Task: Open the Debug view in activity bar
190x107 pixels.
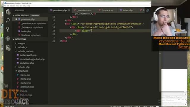Action: [x=8, y=38]
